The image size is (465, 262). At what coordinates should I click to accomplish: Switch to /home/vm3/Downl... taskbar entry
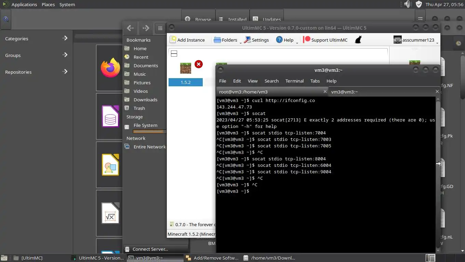pyautogui.click(x=270, y=258)
